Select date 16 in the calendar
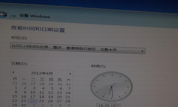Viewport: 178px width, 107px height. point(23,97)
